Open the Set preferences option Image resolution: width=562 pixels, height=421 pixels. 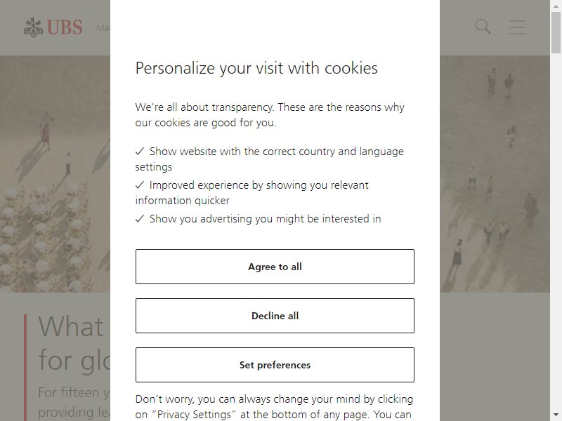[275, 365]
